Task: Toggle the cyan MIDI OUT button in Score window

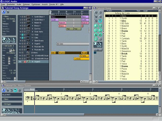Action: [15, 90]
